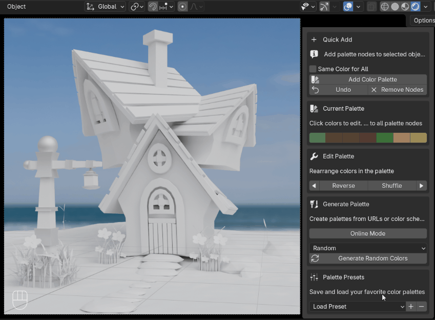This screenshot has height=320, width=435.
Task: Switch to Wireframe viewport shading icon
Action: pyautogui.click(x=384, y=7)
